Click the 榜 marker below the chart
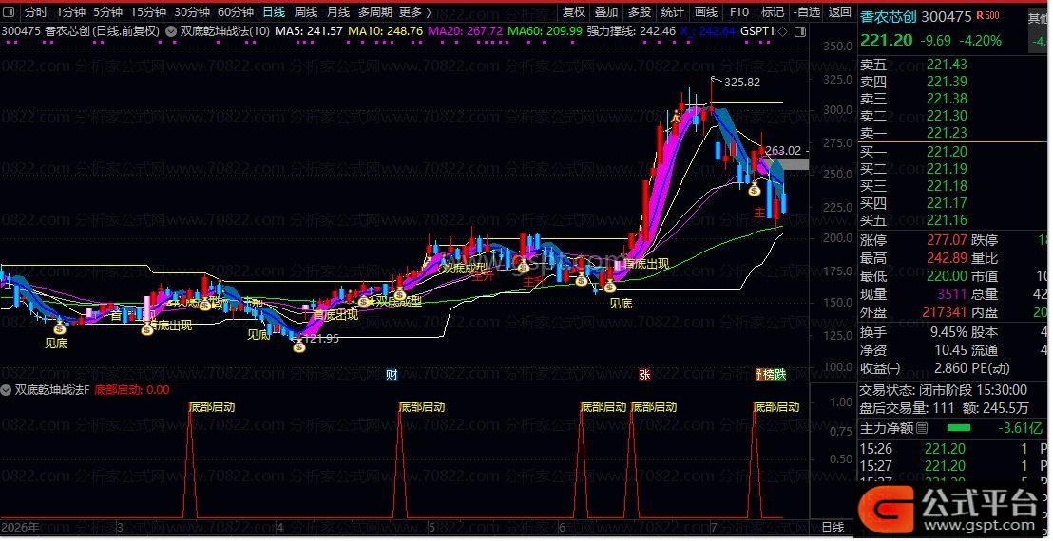 point(767,375)
